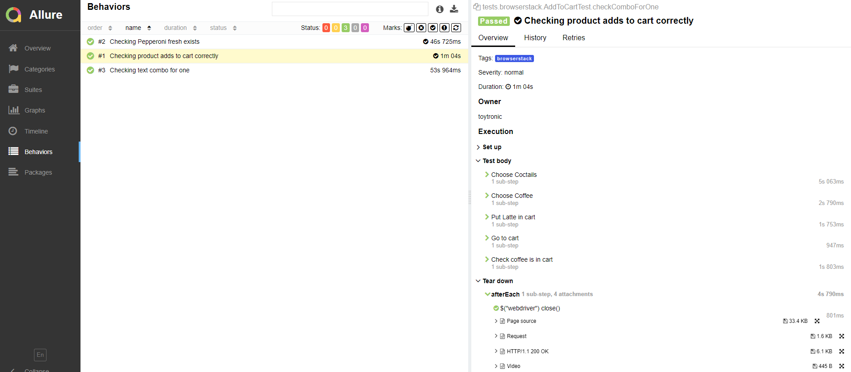Toggle the gray skipped status filter
The image size is (851, 372).
click(x=356, y=28)
